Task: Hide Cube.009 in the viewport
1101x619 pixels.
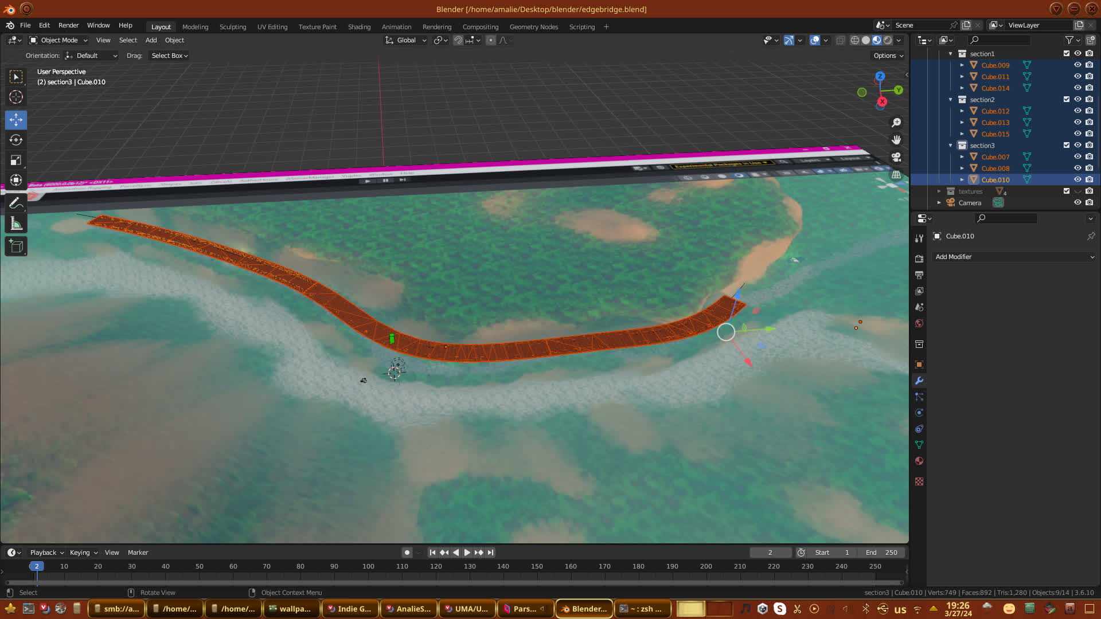Action: [x=1077, y=65]
